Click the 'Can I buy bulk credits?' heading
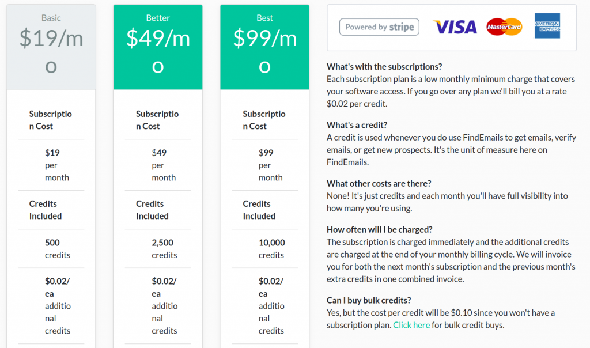The width and height of the screenshot is (590, 348). point(369,300)
